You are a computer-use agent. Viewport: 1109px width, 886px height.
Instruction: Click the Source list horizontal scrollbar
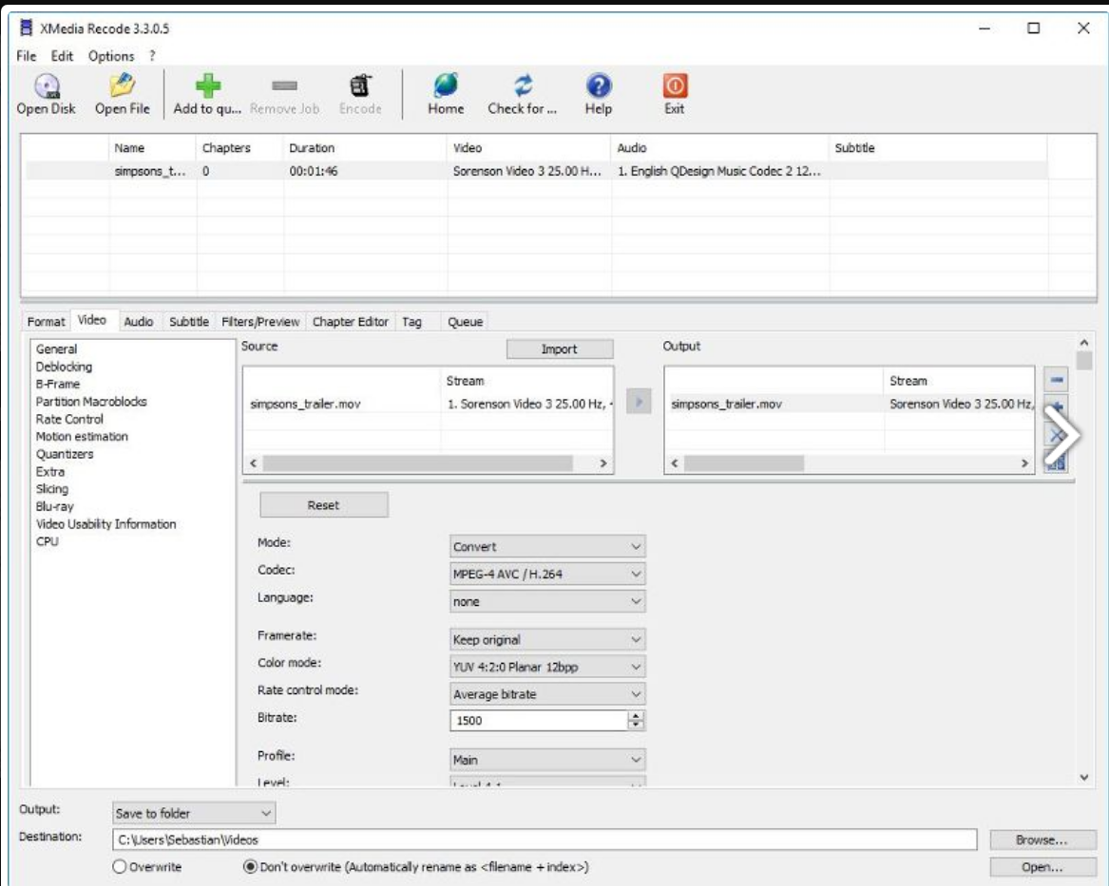[418, 463]
